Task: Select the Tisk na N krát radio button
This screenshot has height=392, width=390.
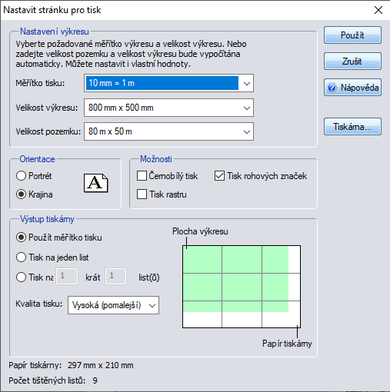Action: pyautogui.click(x=21, y=277)
